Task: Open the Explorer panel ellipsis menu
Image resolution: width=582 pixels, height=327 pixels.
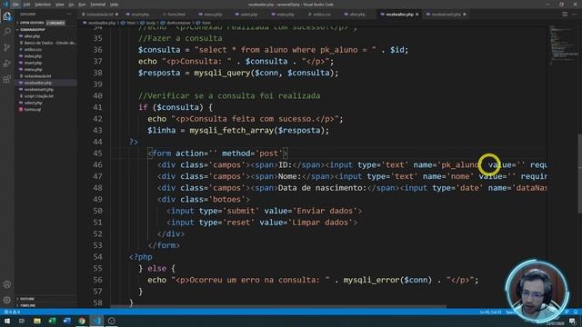Action: (69, 15)
